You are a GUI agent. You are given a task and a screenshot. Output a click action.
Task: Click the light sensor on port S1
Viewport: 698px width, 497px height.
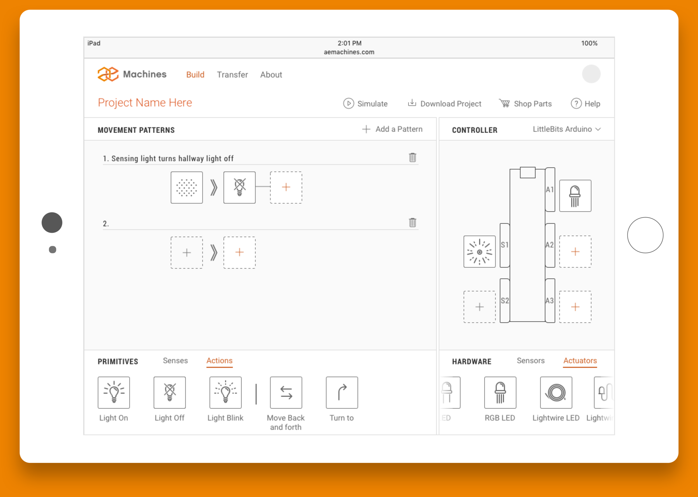click(479, 251)
